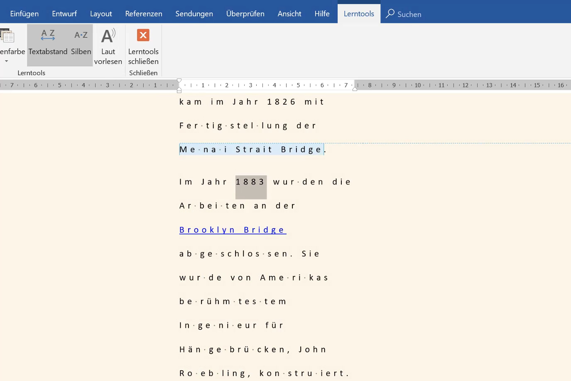The width and height of the screenshot is (571, 381).
Task: Click the first-line indent marker on ruler
Action: pos(179,81)
